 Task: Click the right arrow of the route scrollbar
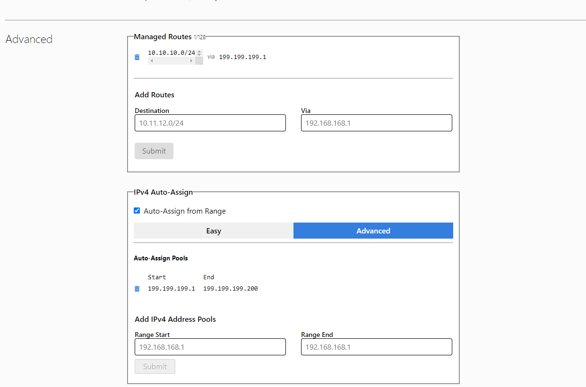coord(191,61)
